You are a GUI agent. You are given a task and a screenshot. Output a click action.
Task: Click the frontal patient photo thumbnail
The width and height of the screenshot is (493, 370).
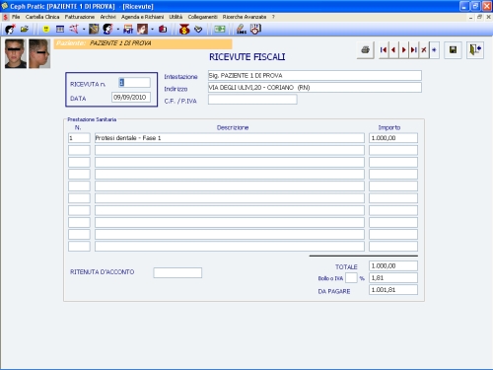[x=16, y=53]
